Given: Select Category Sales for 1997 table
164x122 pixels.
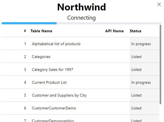Looking at the screenshot, I should coord(52,69).
